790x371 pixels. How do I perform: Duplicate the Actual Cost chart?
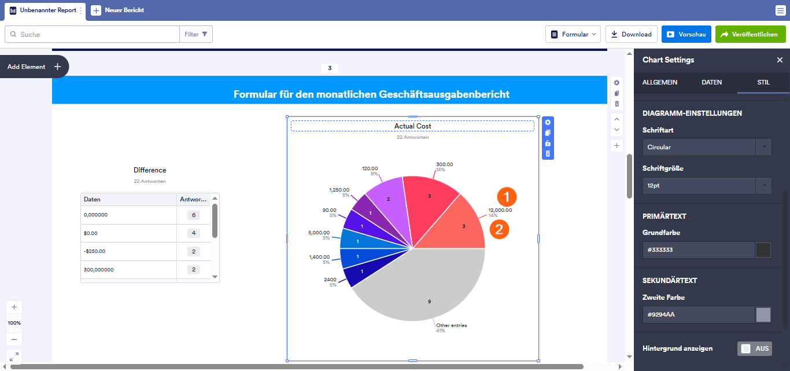click(x=547, y=133)
